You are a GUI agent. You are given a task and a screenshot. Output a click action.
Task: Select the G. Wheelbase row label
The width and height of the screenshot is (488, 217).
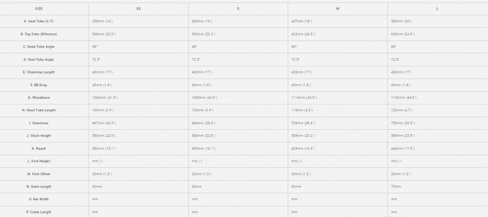point(39,98)
